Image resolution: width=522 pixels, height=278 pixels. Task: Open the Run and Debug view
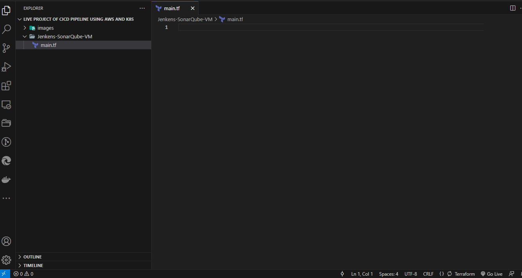[6, 67]
